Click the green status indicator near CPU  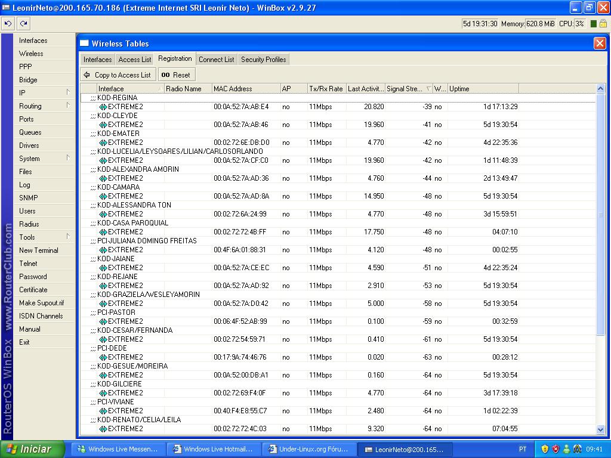click(594, 24)
